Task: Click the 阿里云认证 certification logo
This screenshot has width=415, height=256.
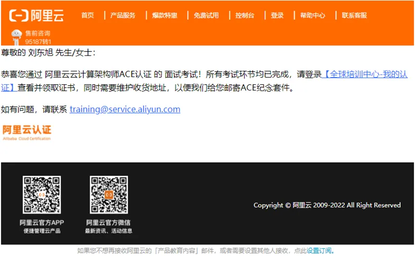Action: (27, 133)
